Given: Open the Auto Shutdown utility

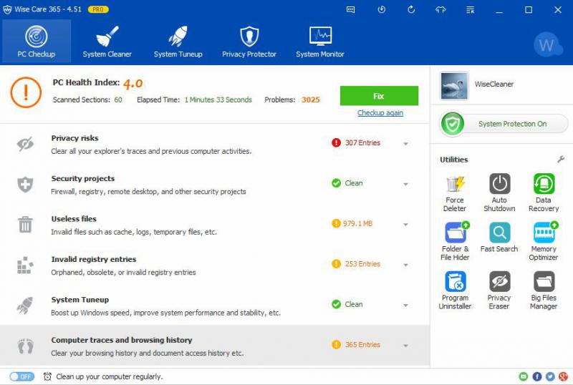Looking at the screenshot, I should 499,193.
